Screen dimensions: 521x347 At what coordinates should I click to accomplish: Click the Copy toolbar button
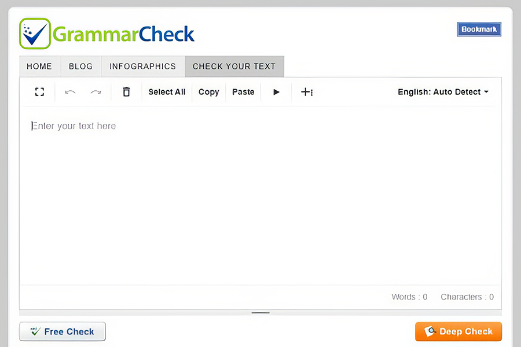[208, 92]
